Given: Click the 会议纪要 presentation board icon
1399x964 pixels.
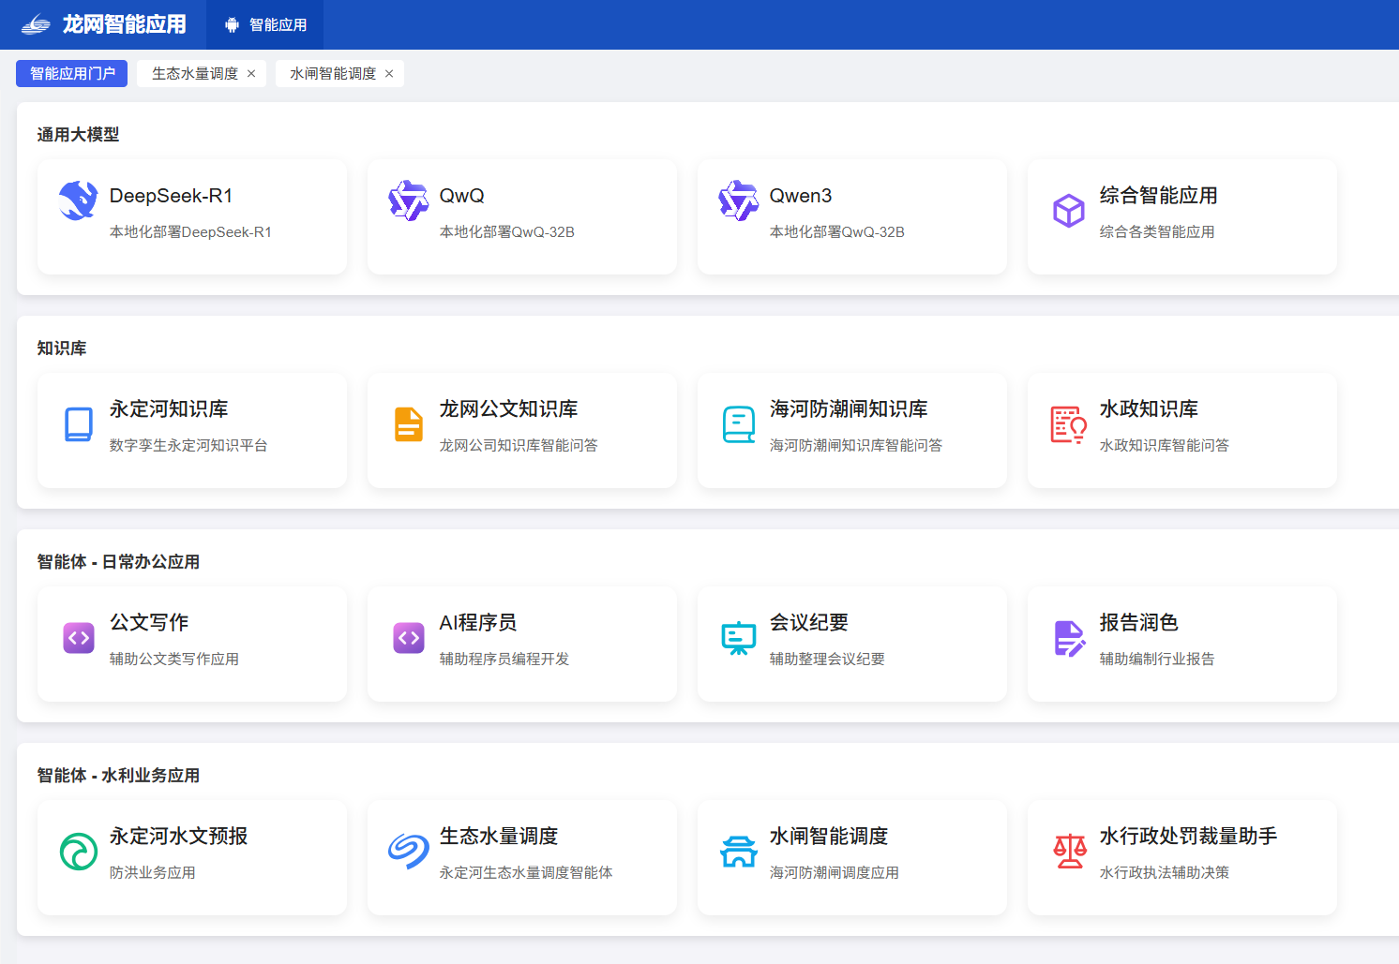Looking at the screenshot, I should [x=739, y=638].
